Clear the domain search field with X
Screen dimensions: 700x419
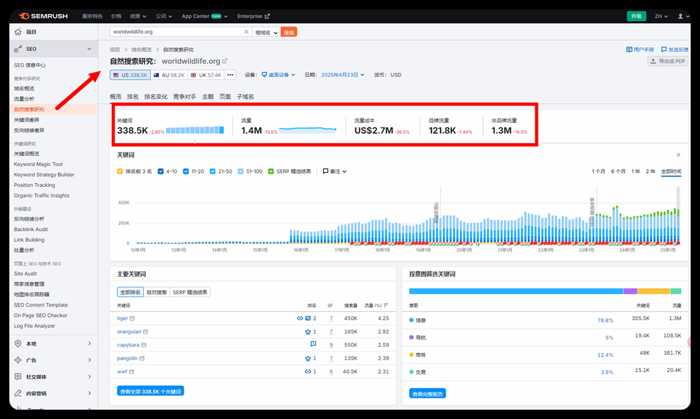point(246,32)
